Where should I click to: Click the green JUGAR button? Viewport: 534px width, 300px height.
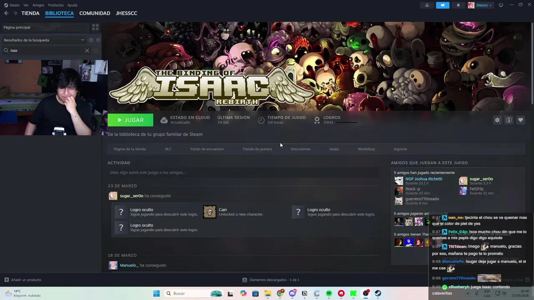[x=130, y=120]
